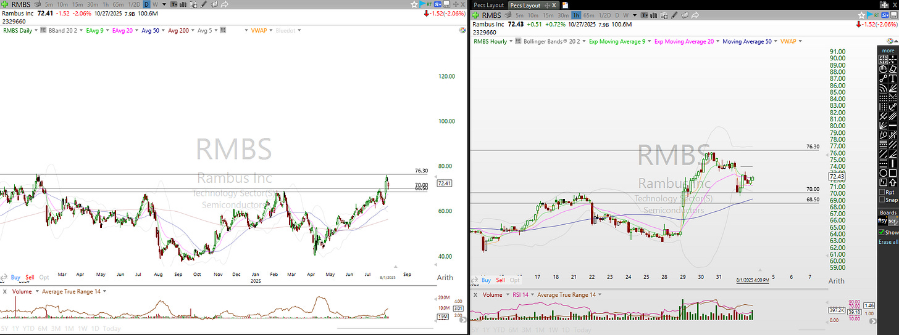Click Erase all in drawing panel
The width and height of the screenshot is (899, 335).
pos(888,241)
